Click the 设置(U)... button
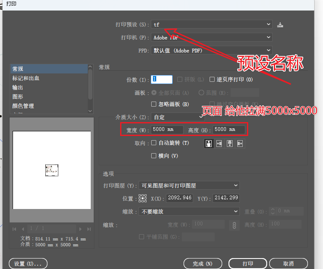Viewport: 323px width, 269px height. coord(28,264)
